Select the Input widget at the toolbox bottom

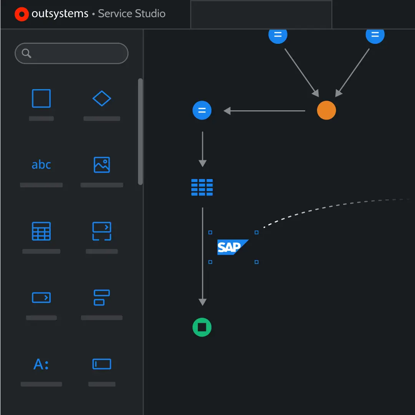tap(101, 364)
